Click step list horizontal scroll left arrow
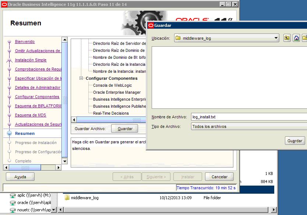The width and height of the screenshot is (307, 215). point(6,168)
